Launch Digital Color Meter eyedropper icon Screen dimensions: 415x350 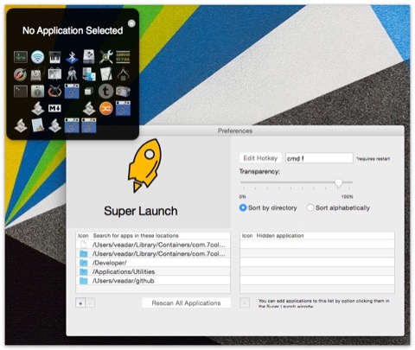[x=21, y=74]
